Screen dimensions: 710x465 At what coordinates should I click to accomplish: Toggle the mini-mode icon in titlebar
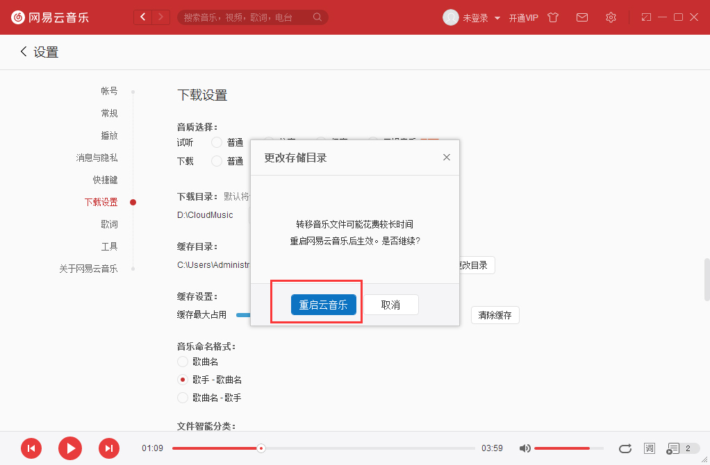tap(645, 17)
